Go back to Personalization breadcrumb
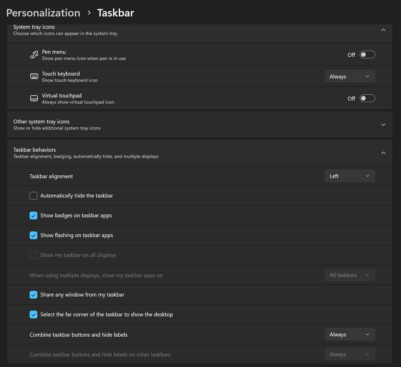401x367 pixels. click(43, 13)
